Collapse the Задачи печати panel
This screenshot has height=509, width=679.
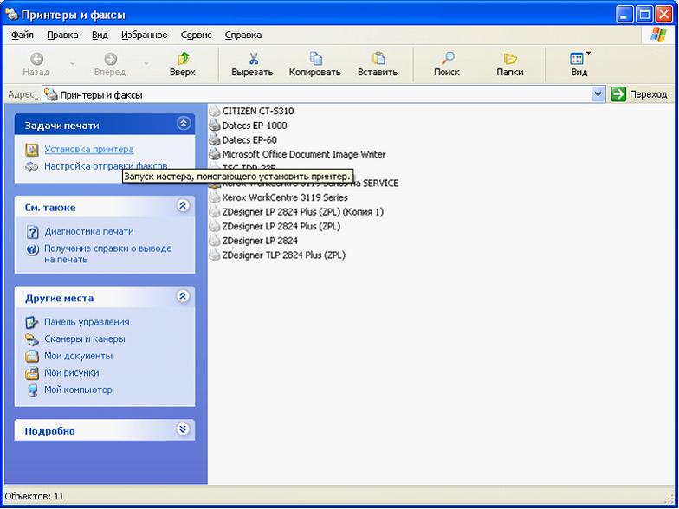pyautogui.click(x=183, y=125)
